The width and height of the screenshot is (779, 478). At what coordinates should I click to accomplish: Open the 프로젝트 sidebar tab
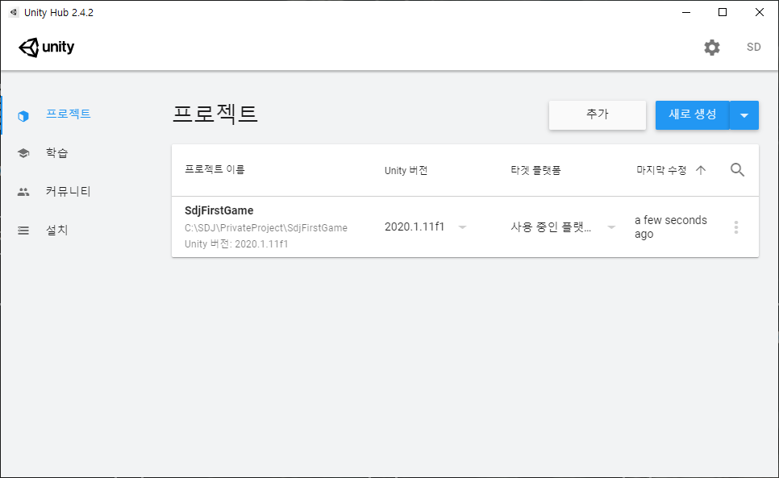[x=69, y=114]
